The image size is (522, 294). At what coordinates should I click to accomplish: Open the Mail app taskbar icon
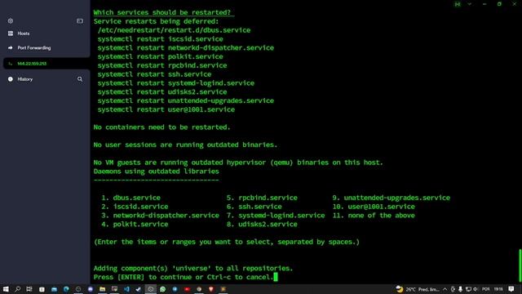pos(54,289)
